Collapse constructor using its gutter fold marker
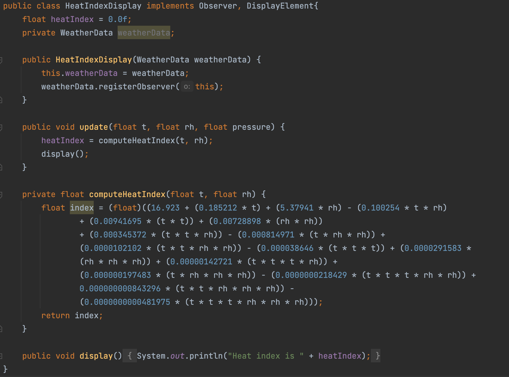Image resolution: width=509 pixels, height=377 pixels. (x=1, y=60)
